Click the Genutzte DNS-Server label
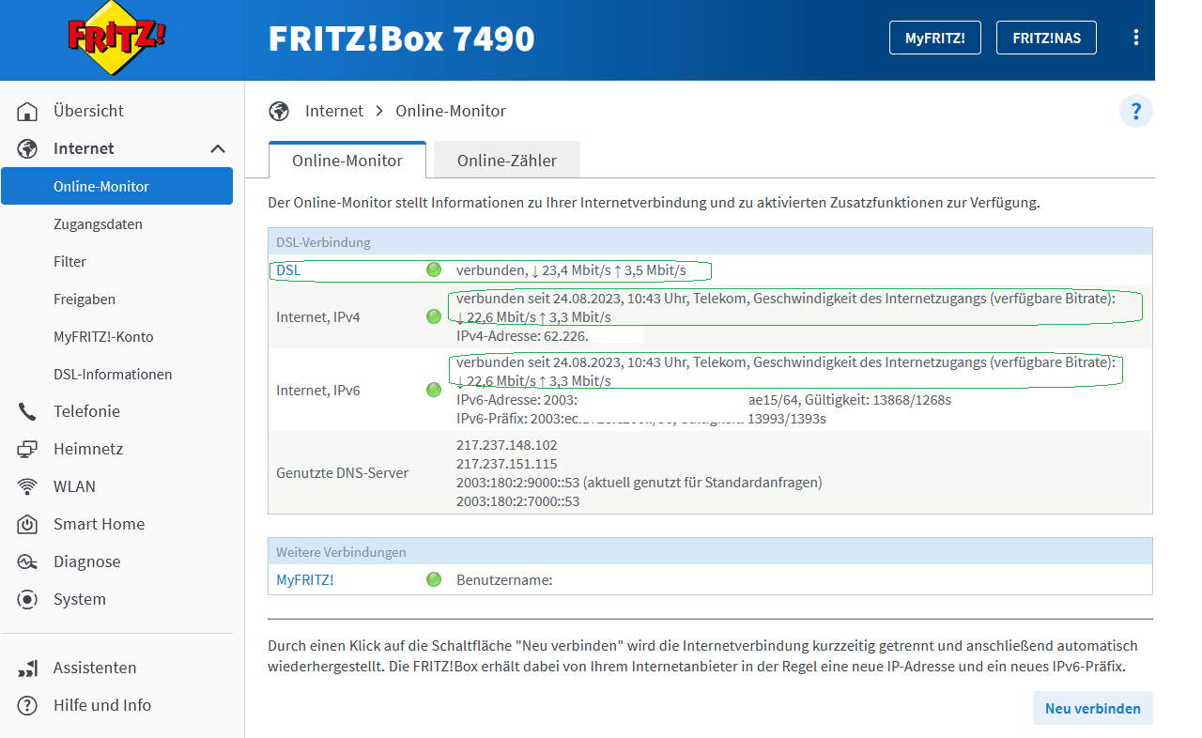1202x738 pixels. click(343, 473)
